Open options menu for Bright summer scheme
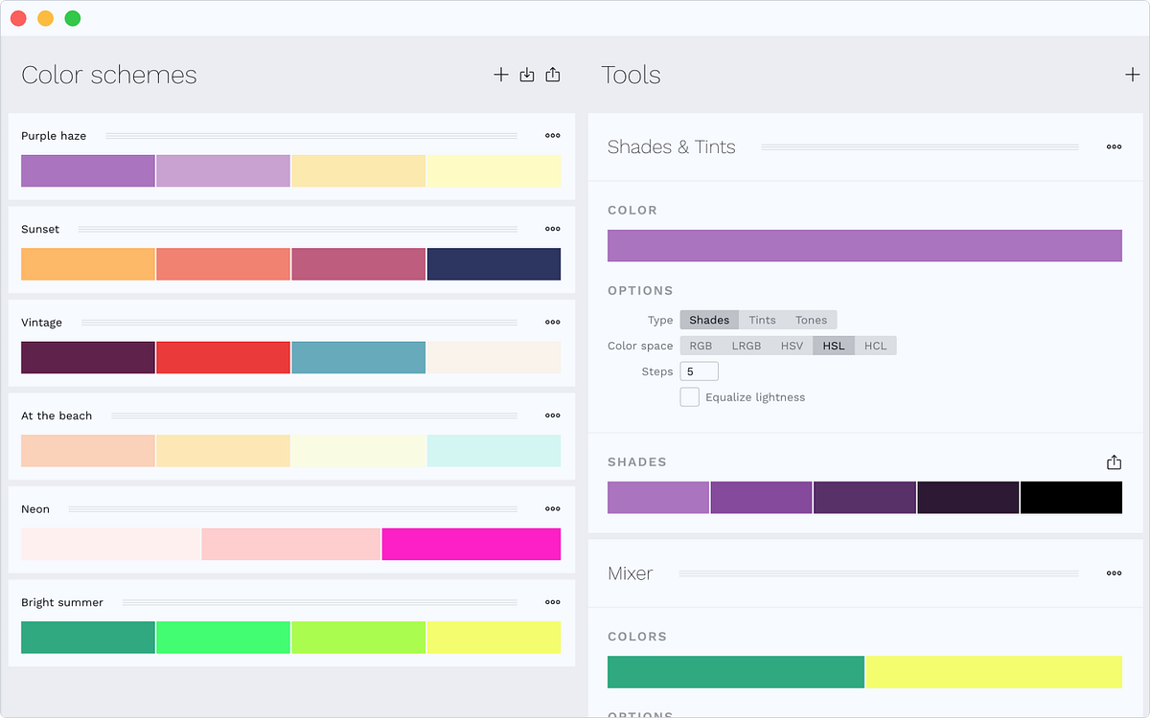Screen dimensions: 1150x718 point(552,602)
